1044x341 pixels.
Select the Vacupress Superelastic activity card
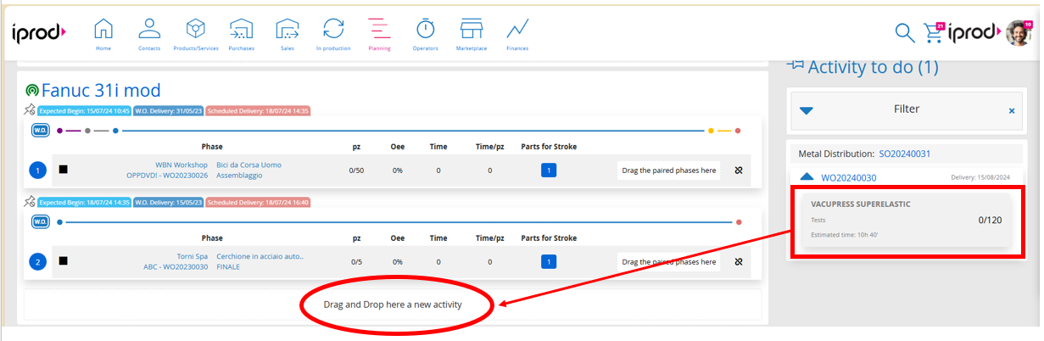tap(906, 220)
